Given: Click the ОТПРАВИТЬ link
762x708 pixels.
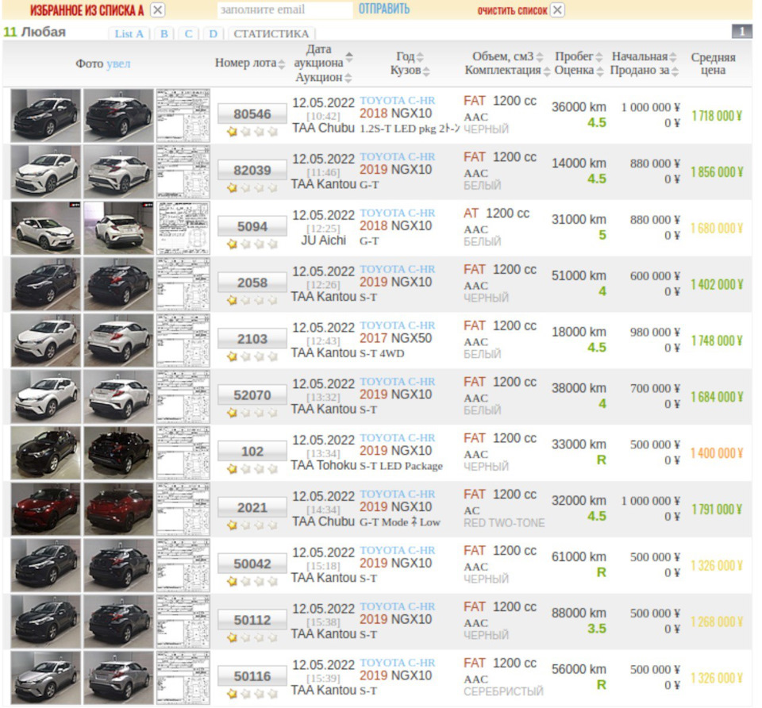Looking at the screenshot, I should coord(384,9).
